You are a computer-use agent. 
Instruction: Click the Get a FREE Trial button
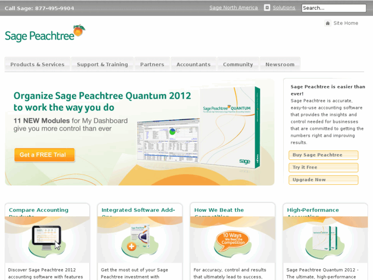(x=44, y=155)
